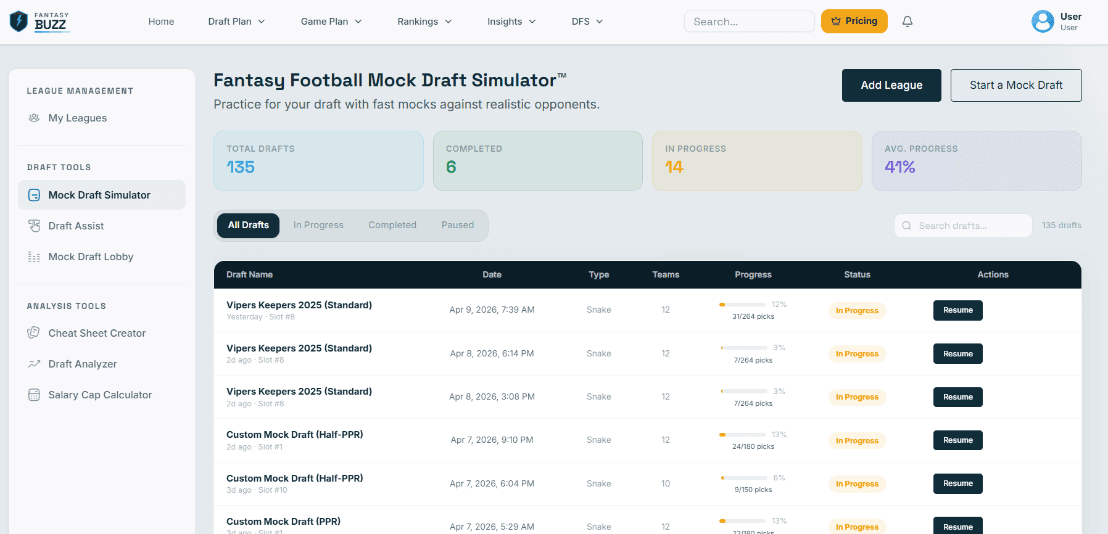Screen dimensions: 1108x534
Task: Open Draft Assist in sidebar
Action: (x=102, y=226)
